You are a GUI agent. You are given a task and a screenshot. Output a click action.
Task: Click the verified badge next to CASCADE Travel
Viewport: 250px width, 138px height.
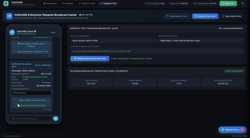tap(35, 31)
